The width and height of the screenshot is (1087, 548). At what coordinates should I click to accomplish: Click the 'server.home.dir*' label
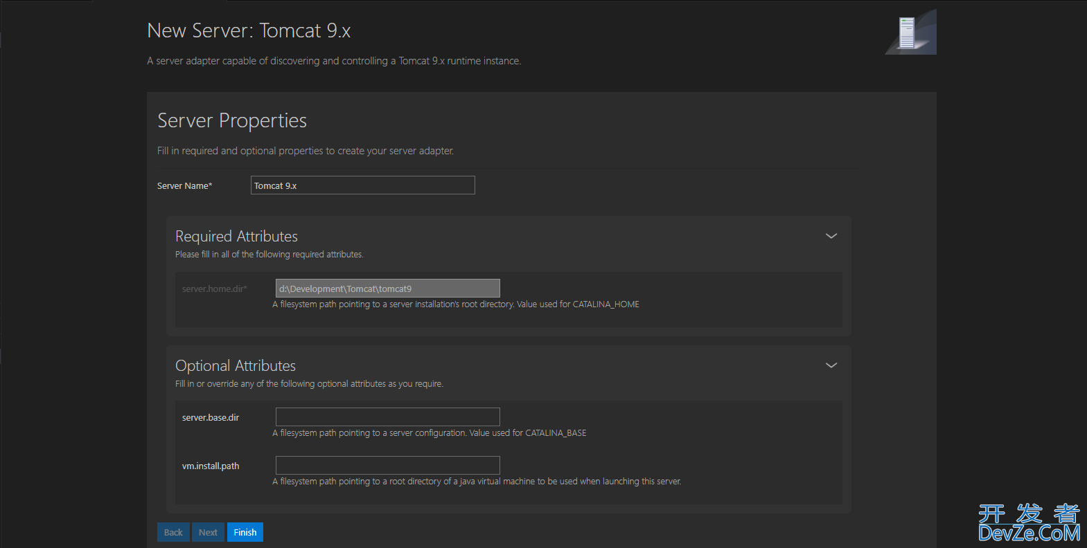click(214, 289)
